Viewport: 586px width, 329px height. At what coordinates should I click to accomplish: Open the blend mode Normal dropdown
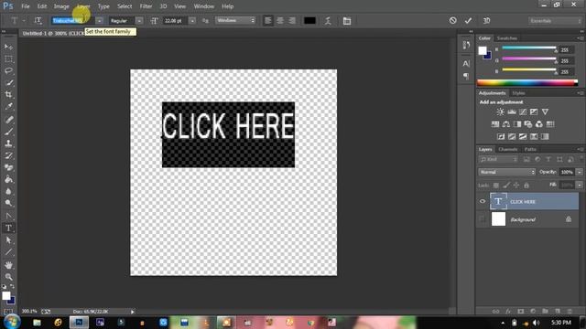pos(506,172)
